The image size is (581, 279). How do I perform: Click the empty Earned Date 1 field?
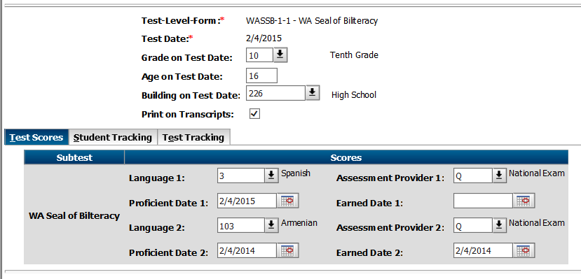(483, 201)
